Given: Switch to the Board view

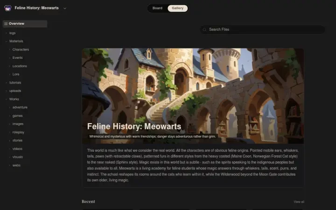Looking at the screenshot, I should coord(157,8).
